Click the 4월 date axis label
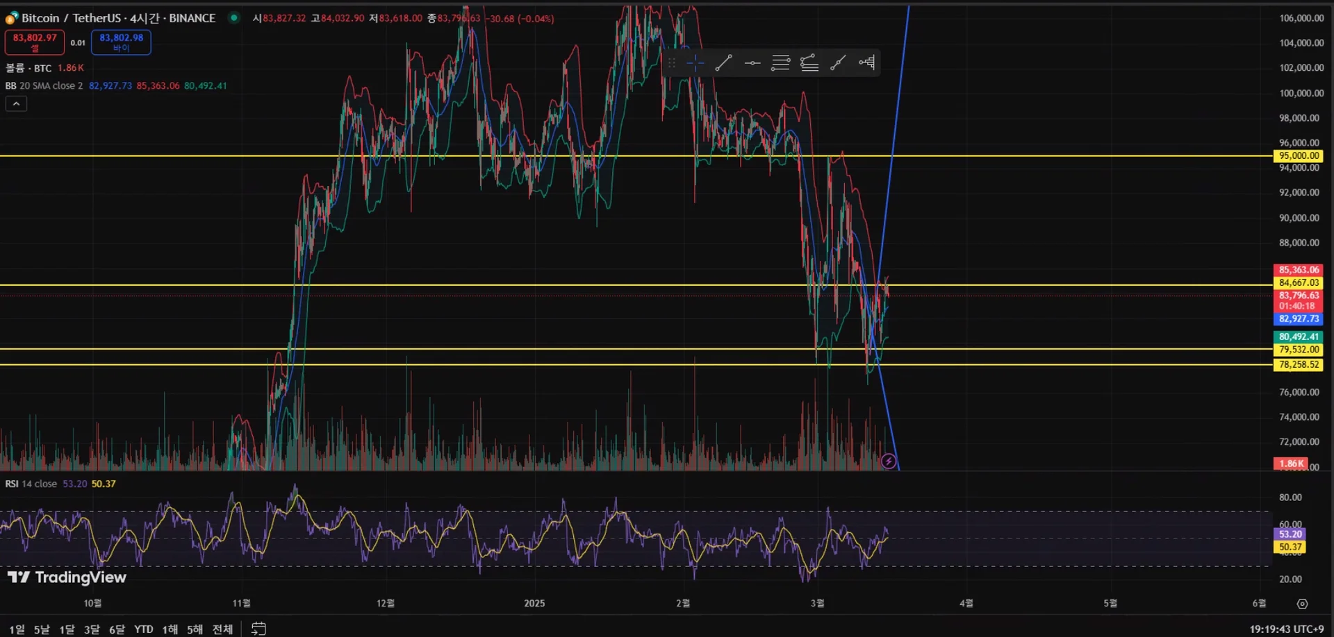 [x=966, y=603]
